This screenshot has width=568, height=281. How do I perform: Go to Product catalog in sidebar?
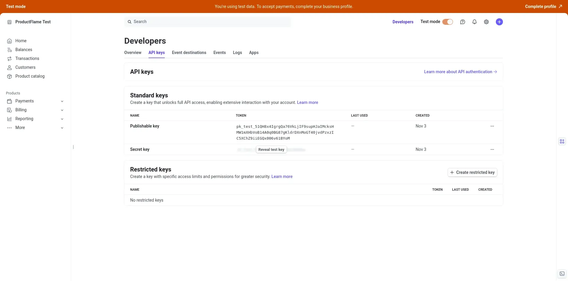pos(30,76)
